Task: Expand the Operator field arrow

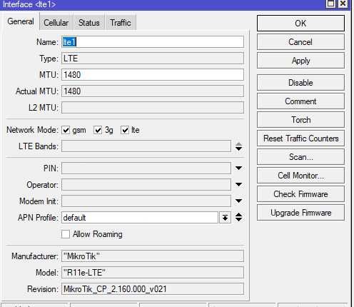Action: tap(238, 185)
